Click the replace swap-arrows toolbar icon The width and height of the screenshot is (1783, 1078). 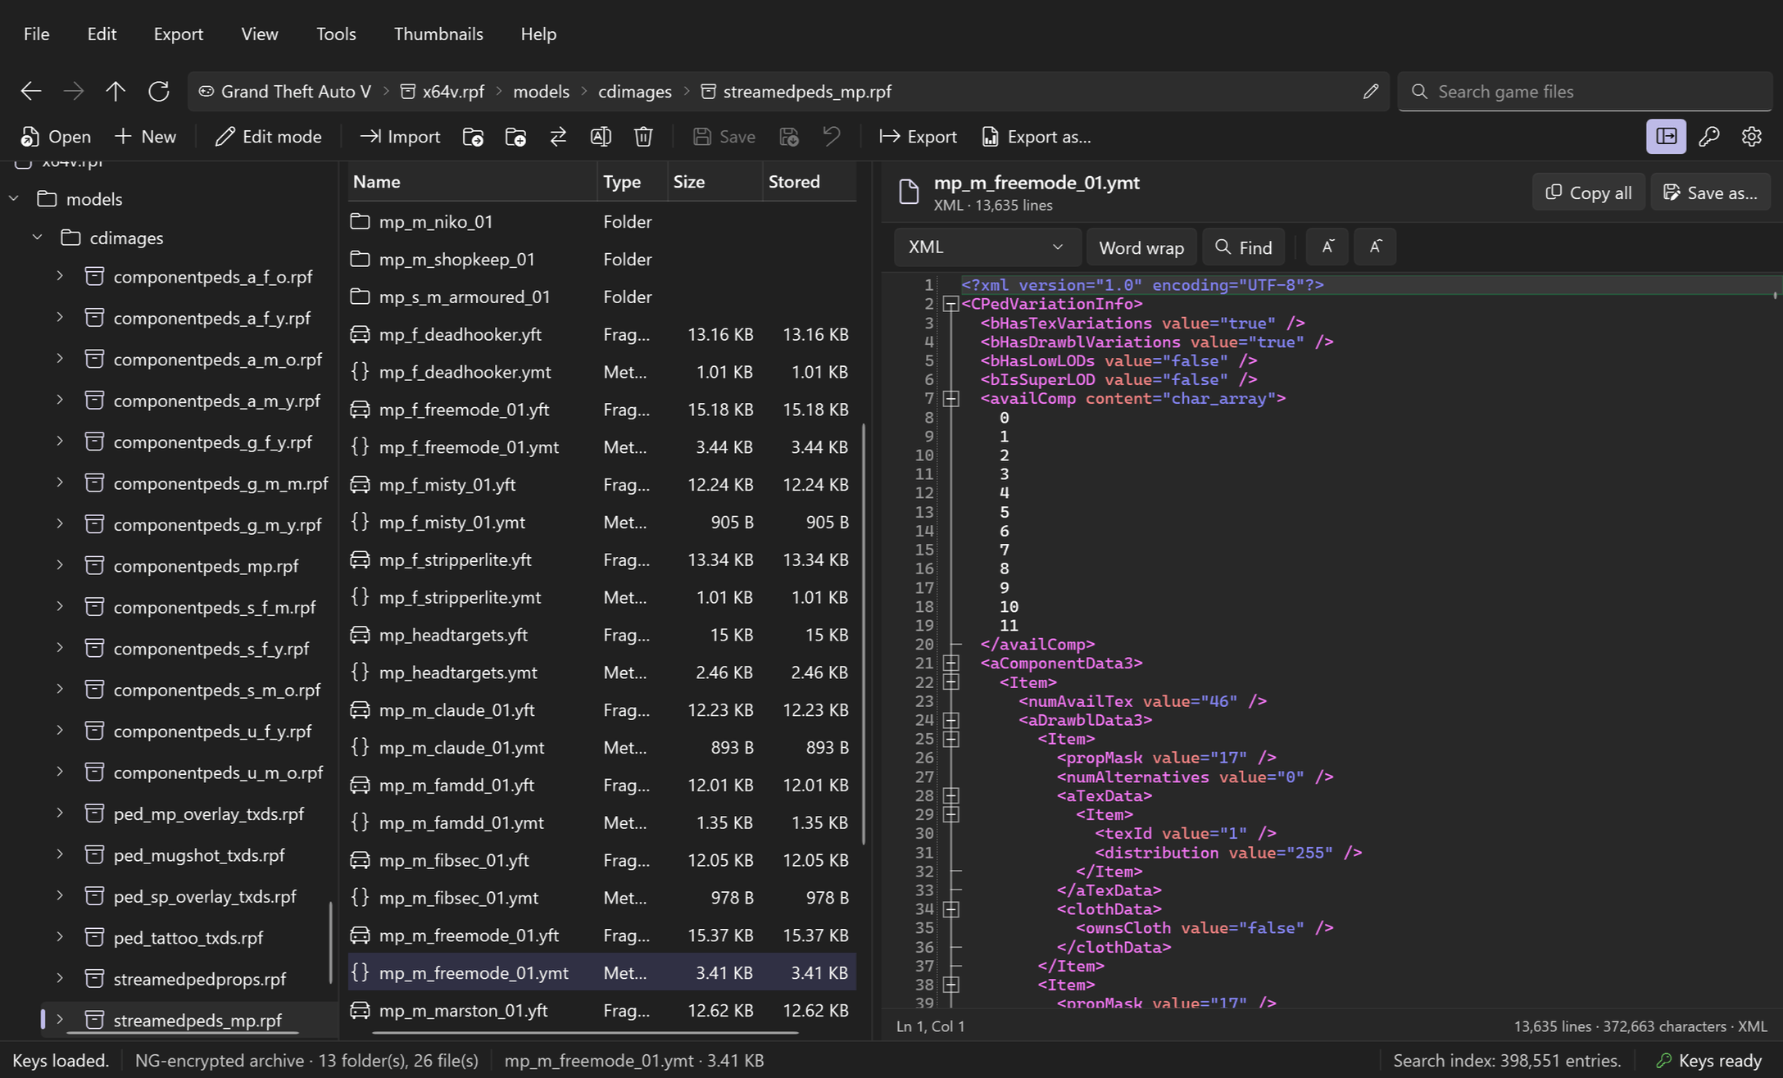tap(558, 137)
